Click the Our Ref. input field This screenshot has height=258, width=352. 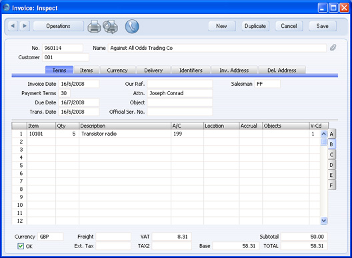pyautogui.click(x=180, y=84)
